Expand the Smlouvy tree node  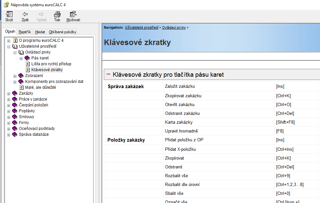coord(9,117)
